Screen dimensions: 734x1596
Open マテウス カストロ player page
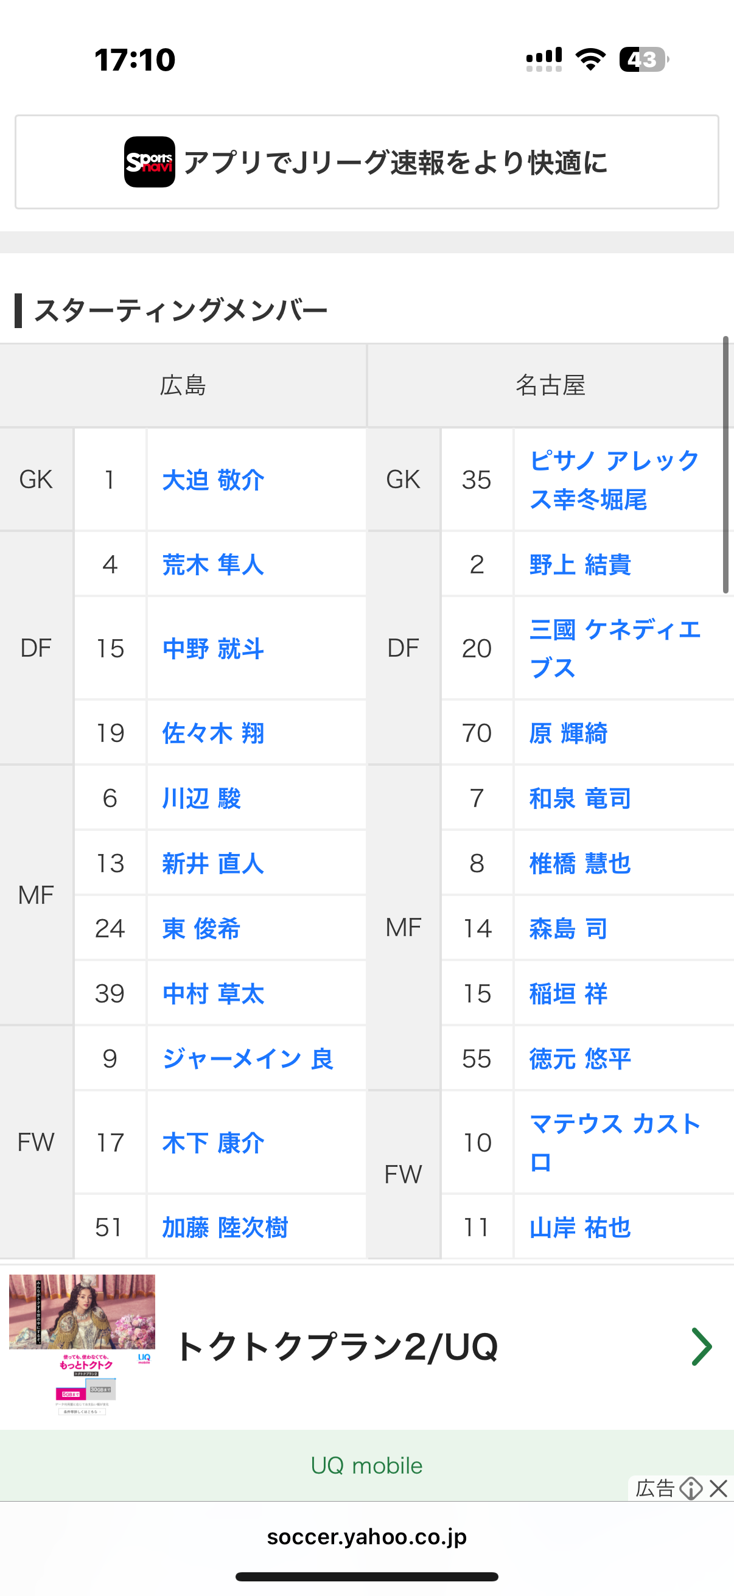(615, 1143)
